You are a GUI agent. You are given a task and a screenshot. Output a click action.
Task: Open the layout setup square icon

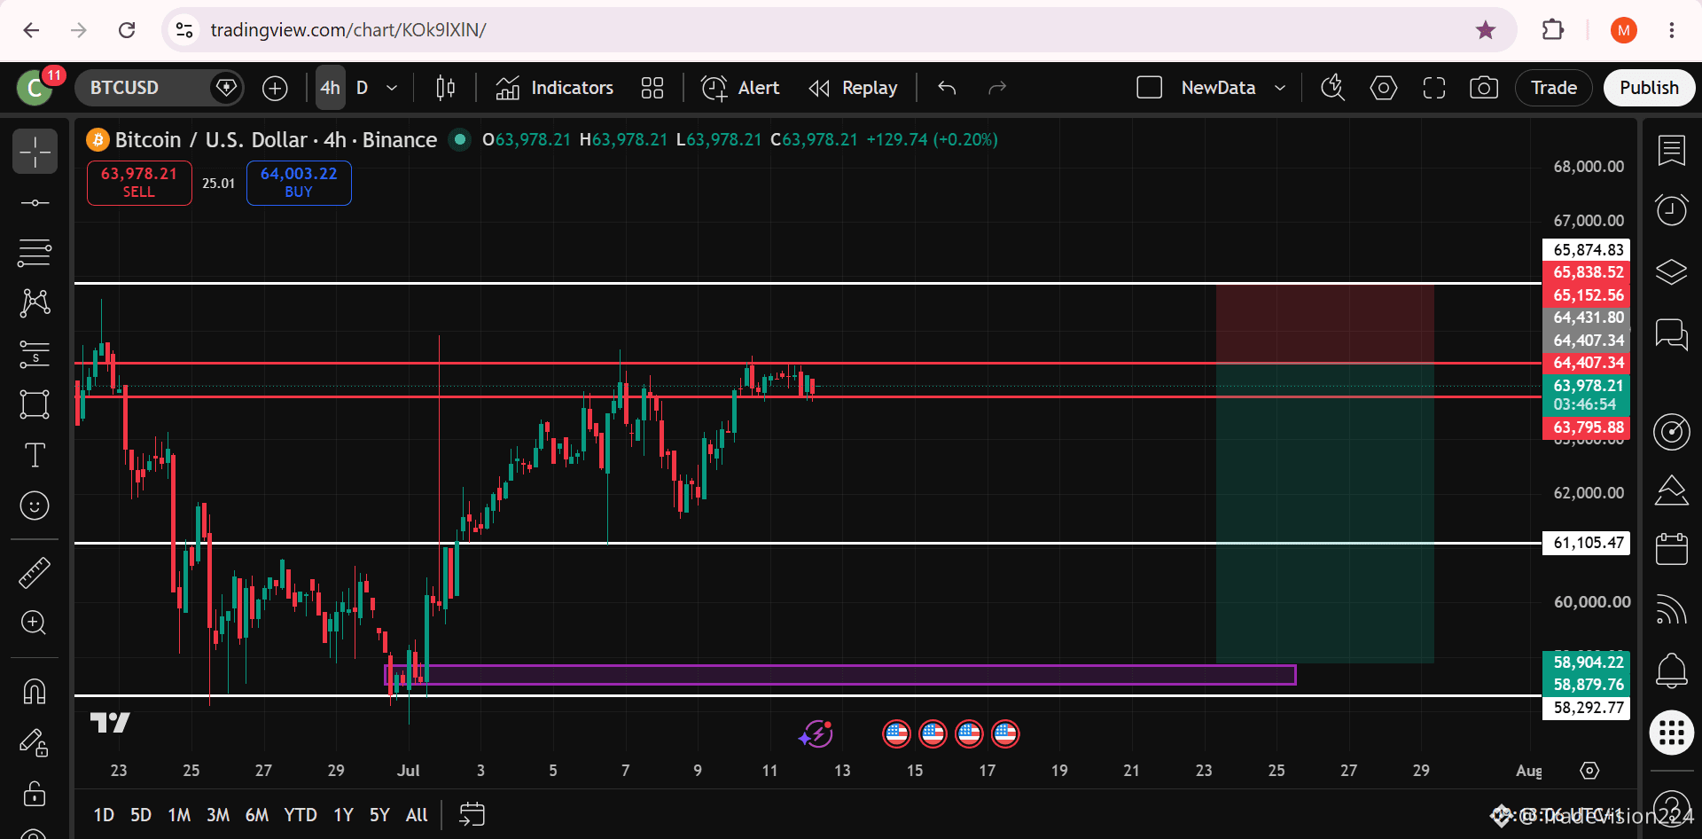pyautogui.click(x=1150, y=88)
